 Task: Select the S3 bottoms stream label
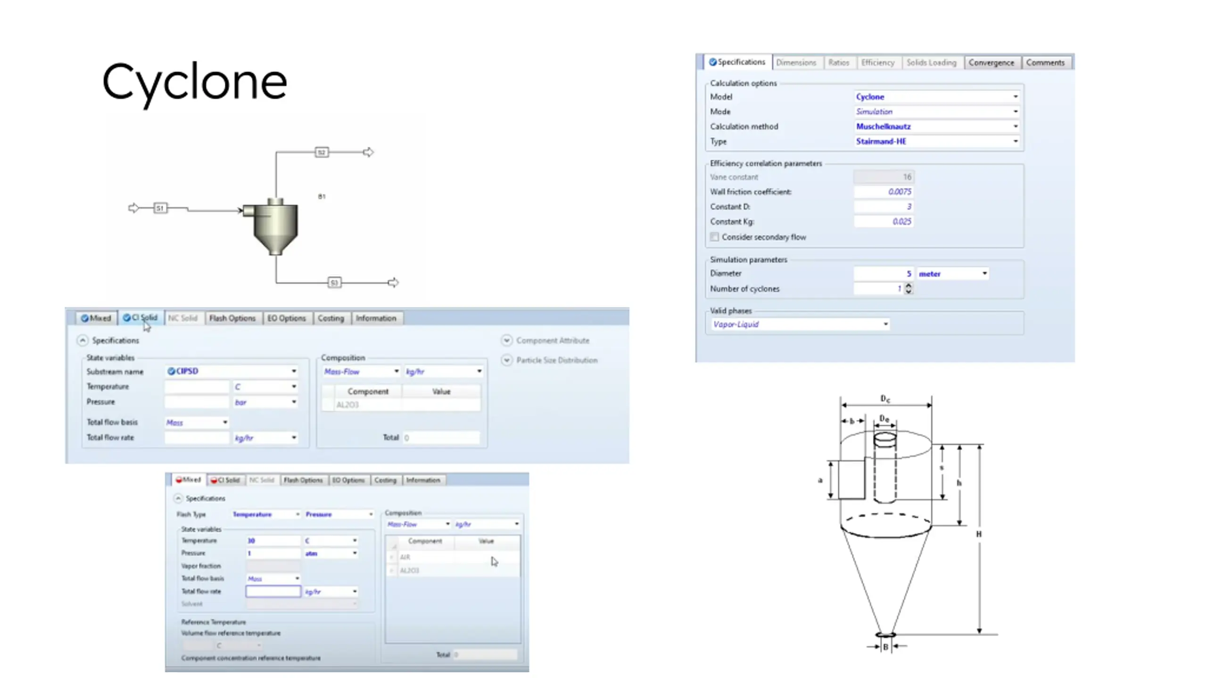coord(334,283)
